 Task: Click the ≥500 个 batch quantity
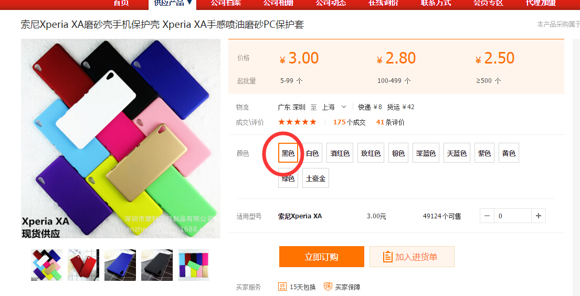tap(488, 81)
